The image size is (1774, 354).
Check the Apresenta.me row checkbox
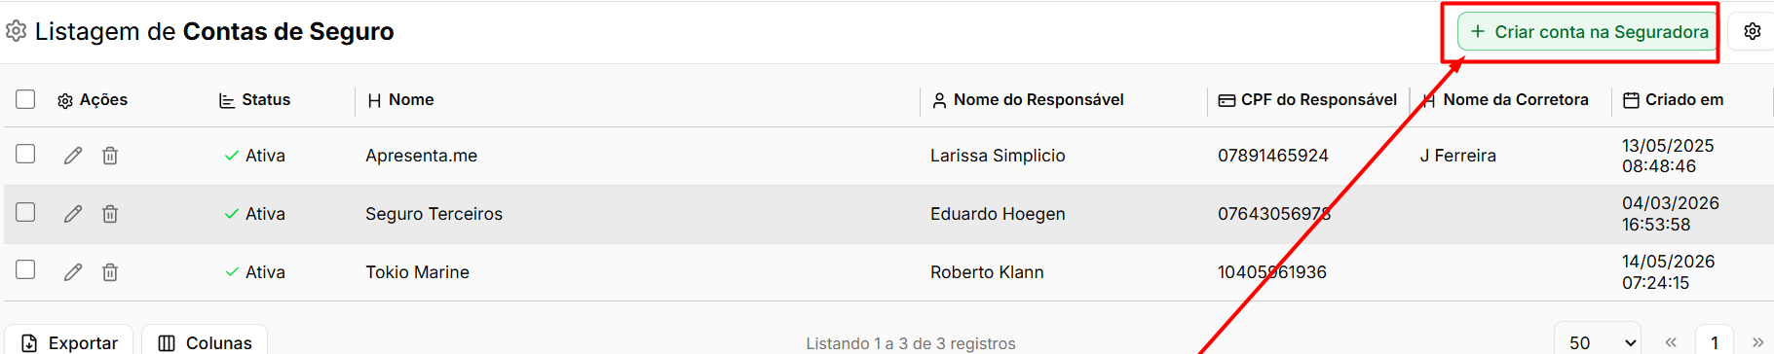pyautogui.click(x=25, y=154)
